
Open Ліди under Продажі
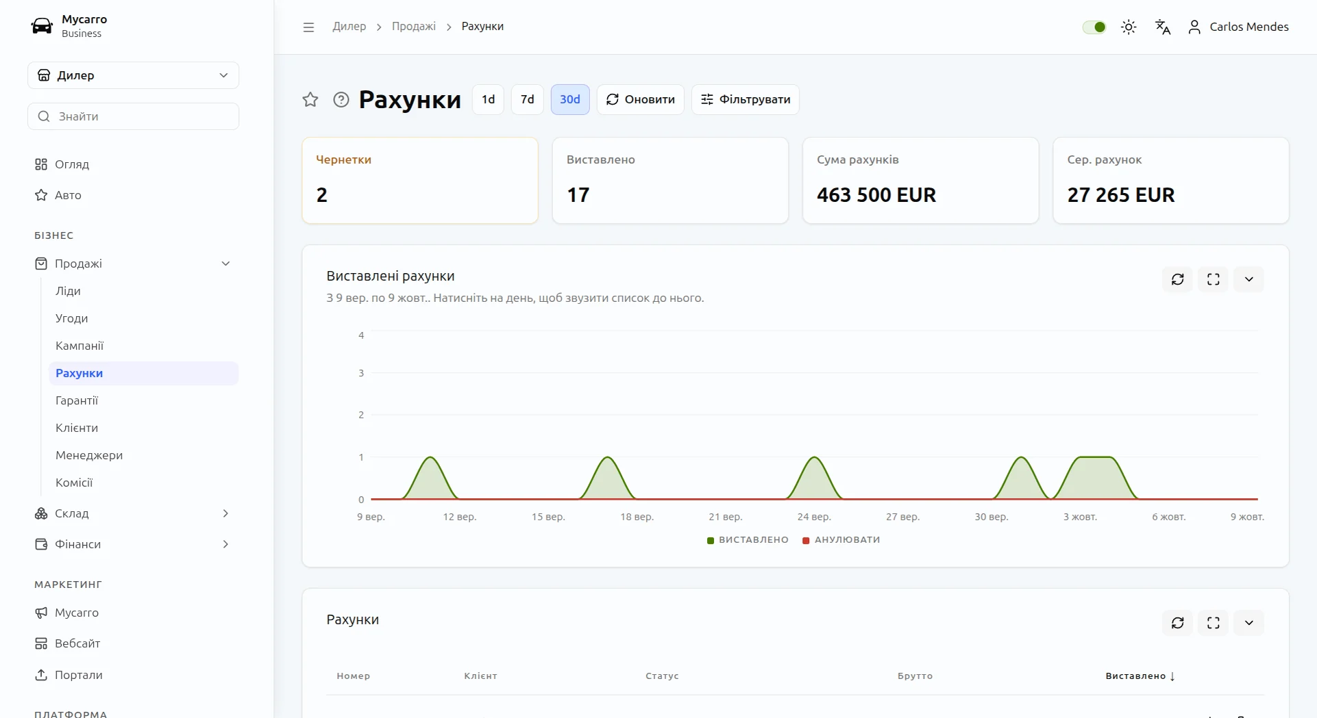pos(143,291)
